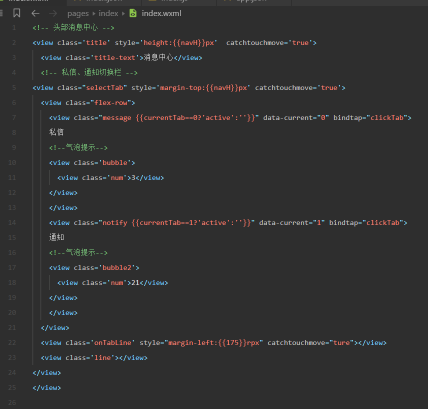Click the 'bubble' class on line 10
Image resolution: width=428 pixels, height=409 pixels.
click(115, 162)
